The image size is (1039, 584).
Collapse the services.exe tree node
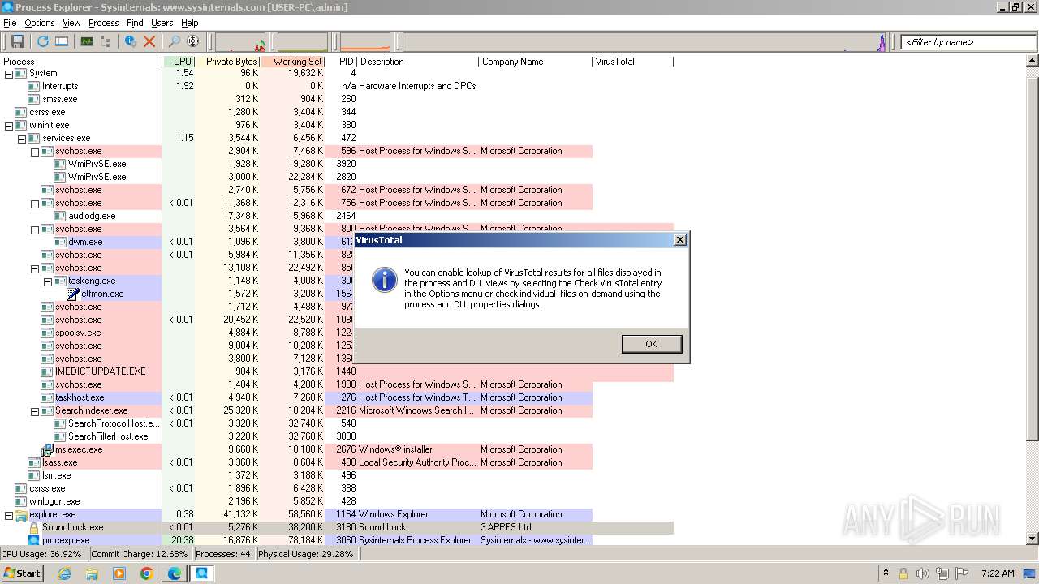pos(22,138)
